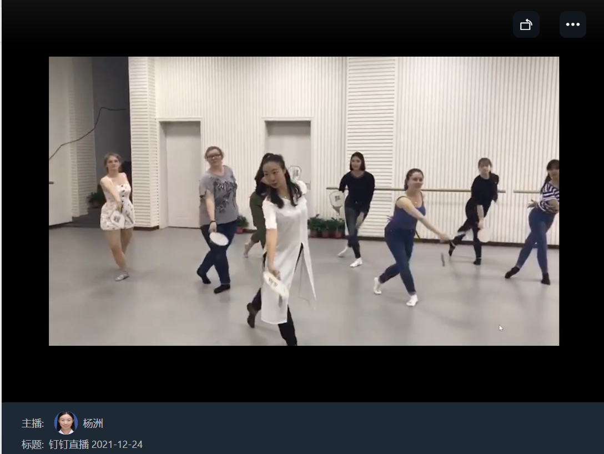
Task: Click the left white door in the video
Action: click(x=181, y=172)
